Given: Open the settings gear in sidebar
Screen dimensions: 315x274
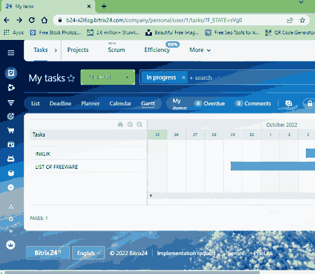Looking at the screenshot, I should click(10, 219).
